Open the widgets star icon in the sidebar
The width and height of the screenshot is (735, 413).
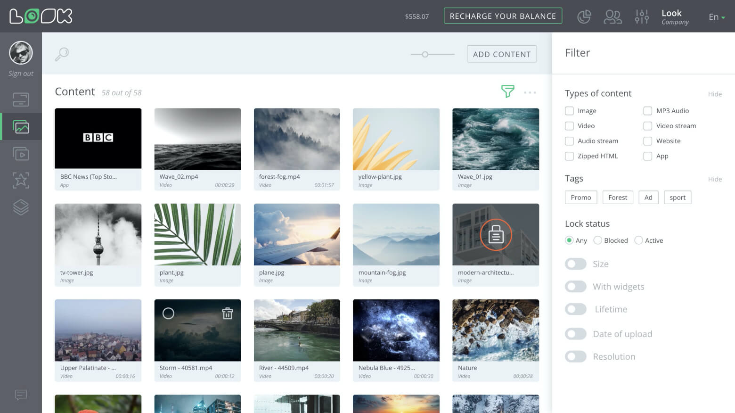pyautogui.click(x=21, y=181)
